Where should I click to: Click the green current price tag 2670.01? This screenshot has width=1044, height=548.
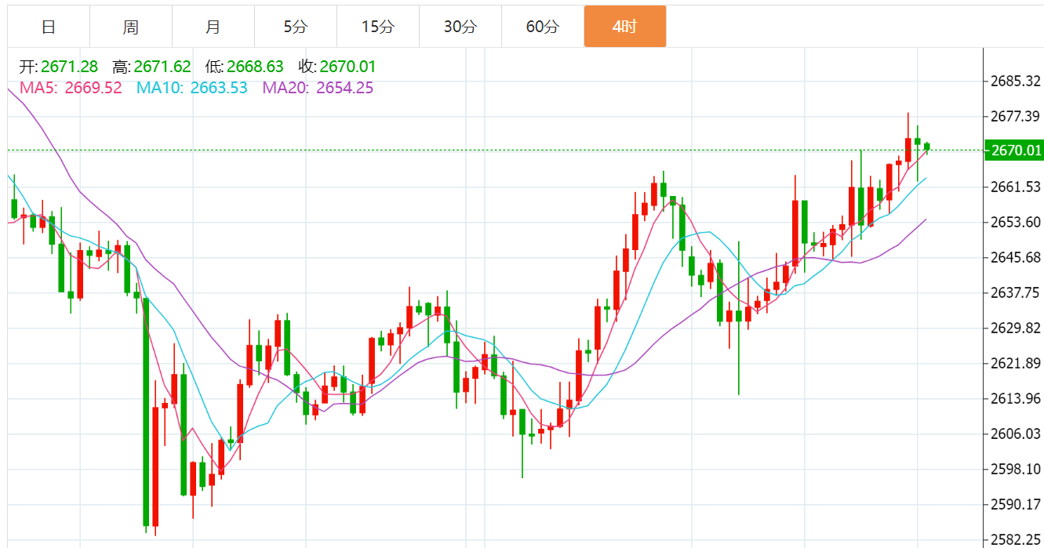[1014, 151]
